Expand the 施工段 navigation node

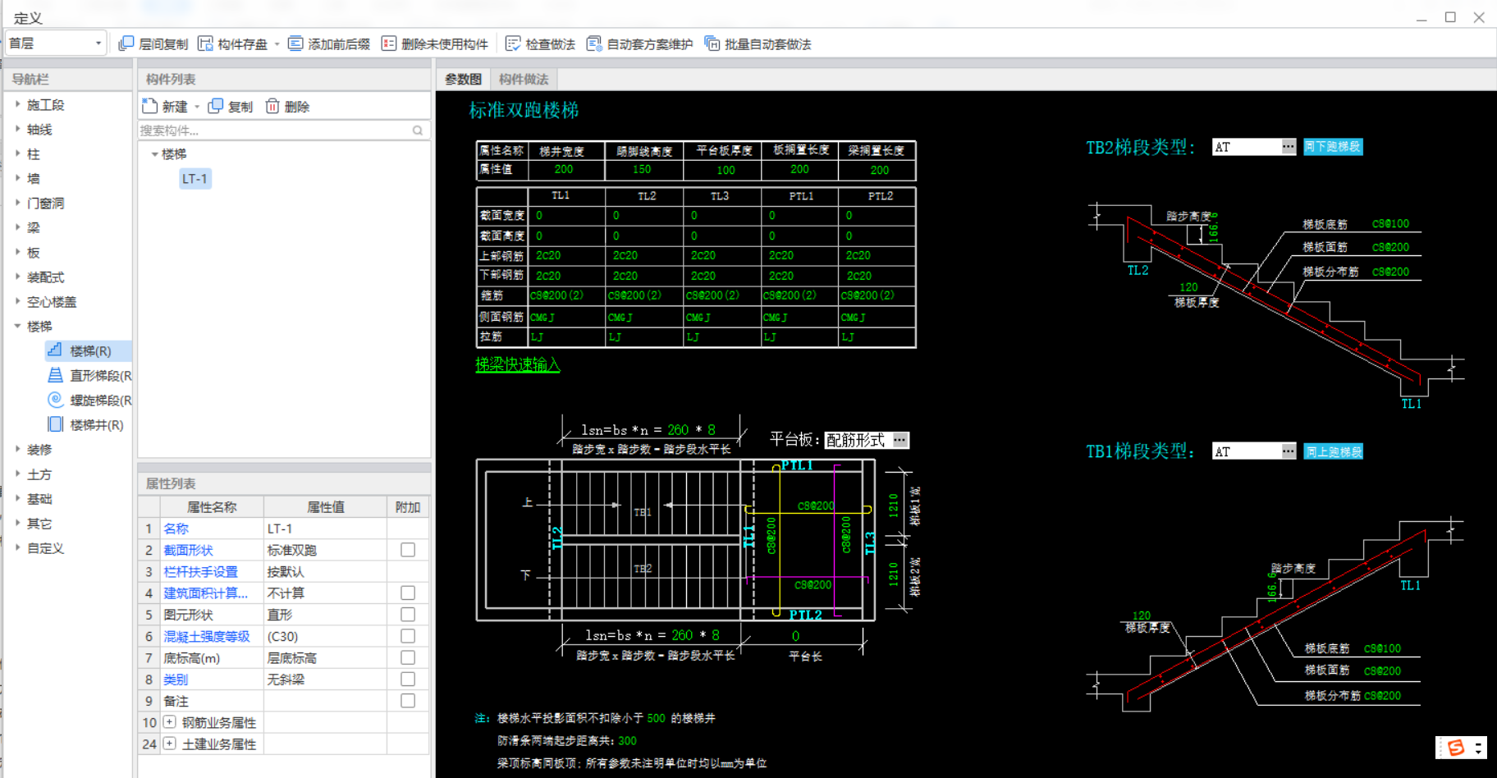pos(17,104)
